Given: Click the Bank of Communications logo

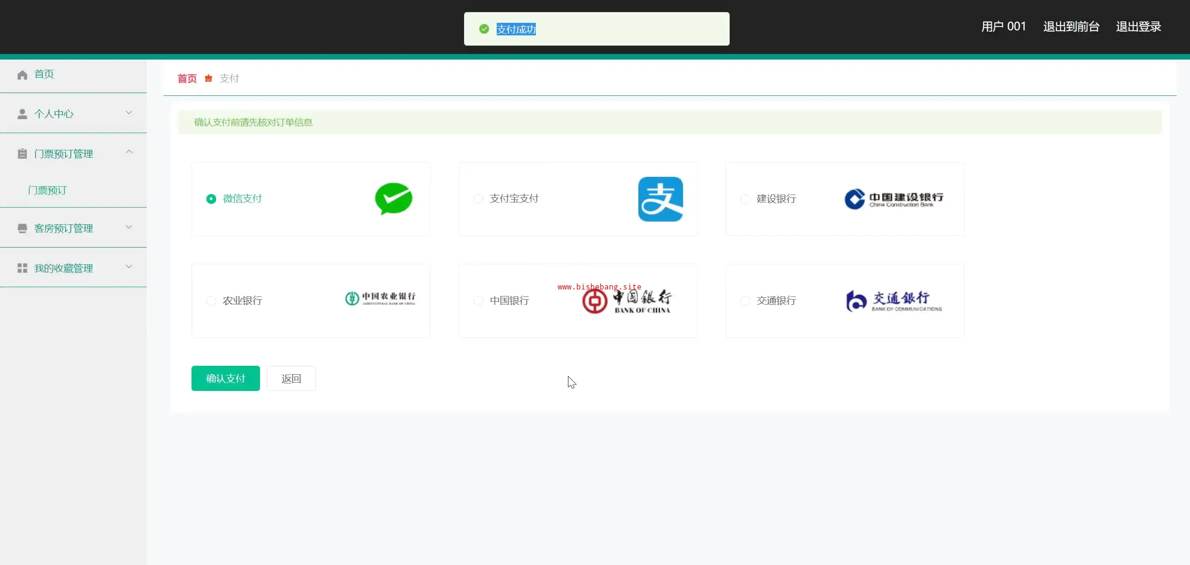Looking at the screenshot, I should [893, 301].
